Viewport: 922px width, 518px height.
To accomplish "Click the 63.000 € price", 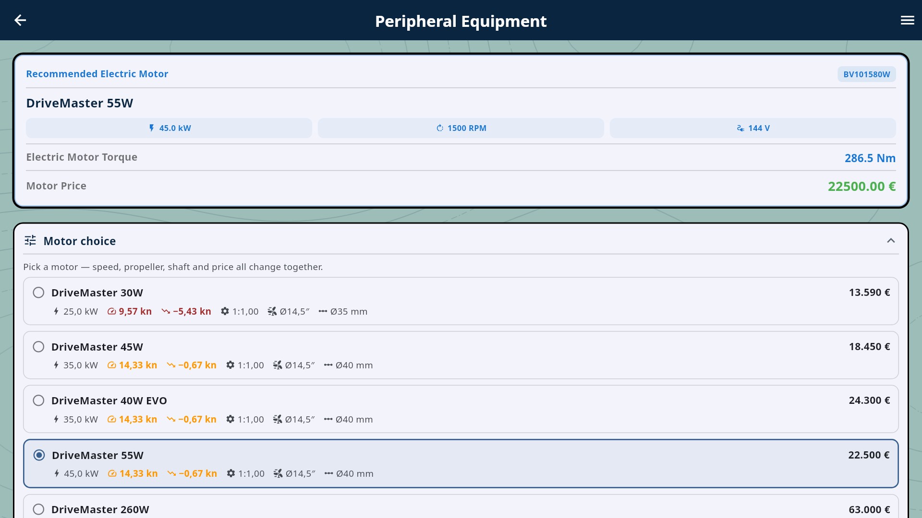I will [869, 509].
